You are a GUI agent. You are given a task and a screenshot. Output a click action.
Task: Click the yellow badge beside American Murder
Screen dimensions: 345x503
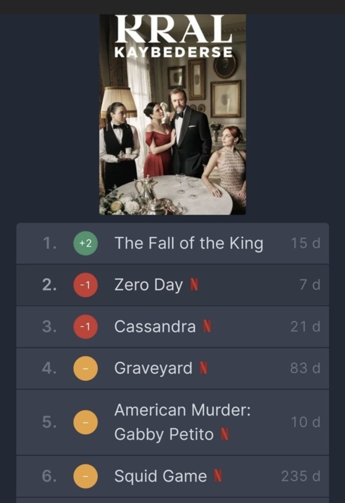pos(85,422)
